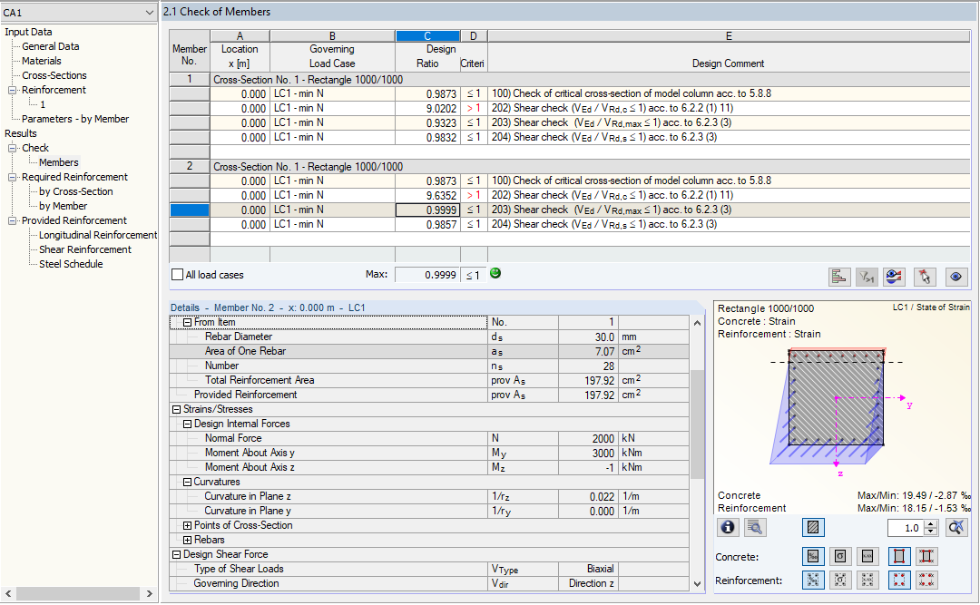Click green status indicator next to Max
Image resolution: width=980 pixels, height=605 pixels.
click(x=495, y=273)
